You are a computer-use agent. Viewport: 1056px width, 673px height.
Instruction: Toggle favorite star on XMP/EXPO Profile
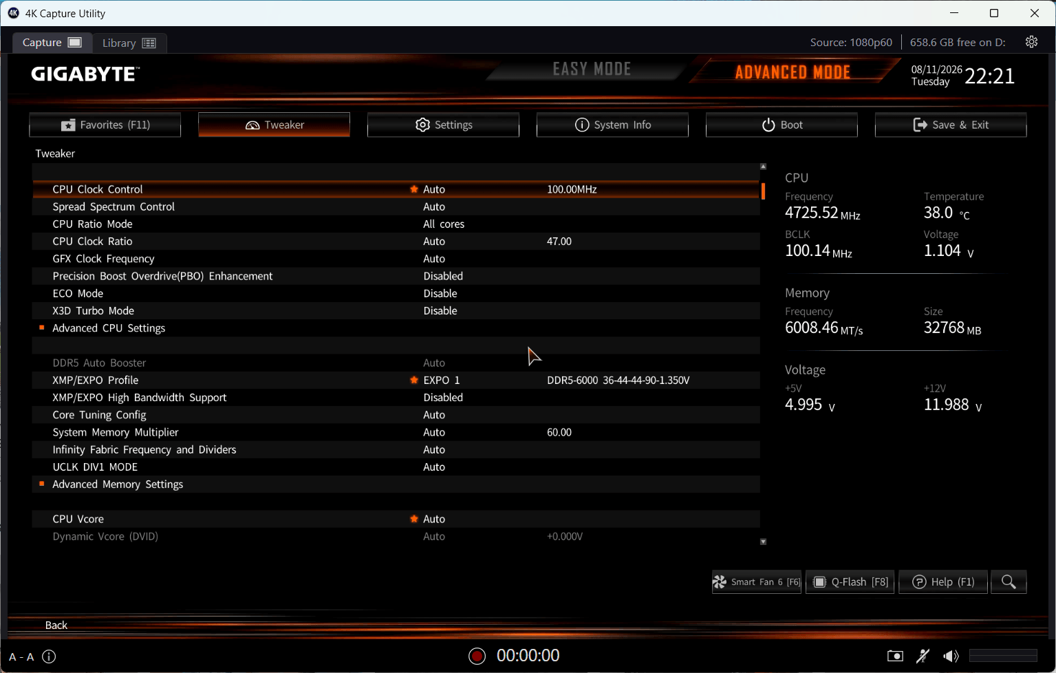414,380
